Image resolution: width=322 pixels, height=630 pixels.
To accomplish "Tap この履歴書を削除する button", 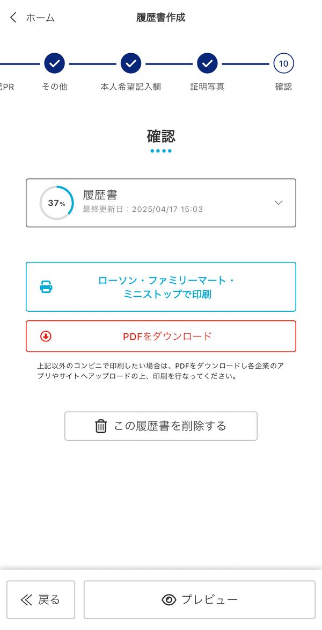I will click(x=161, y=426).
